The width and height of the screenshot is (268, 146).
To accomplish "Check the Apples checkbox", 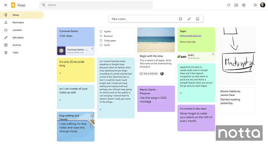I will pos(101,31).
